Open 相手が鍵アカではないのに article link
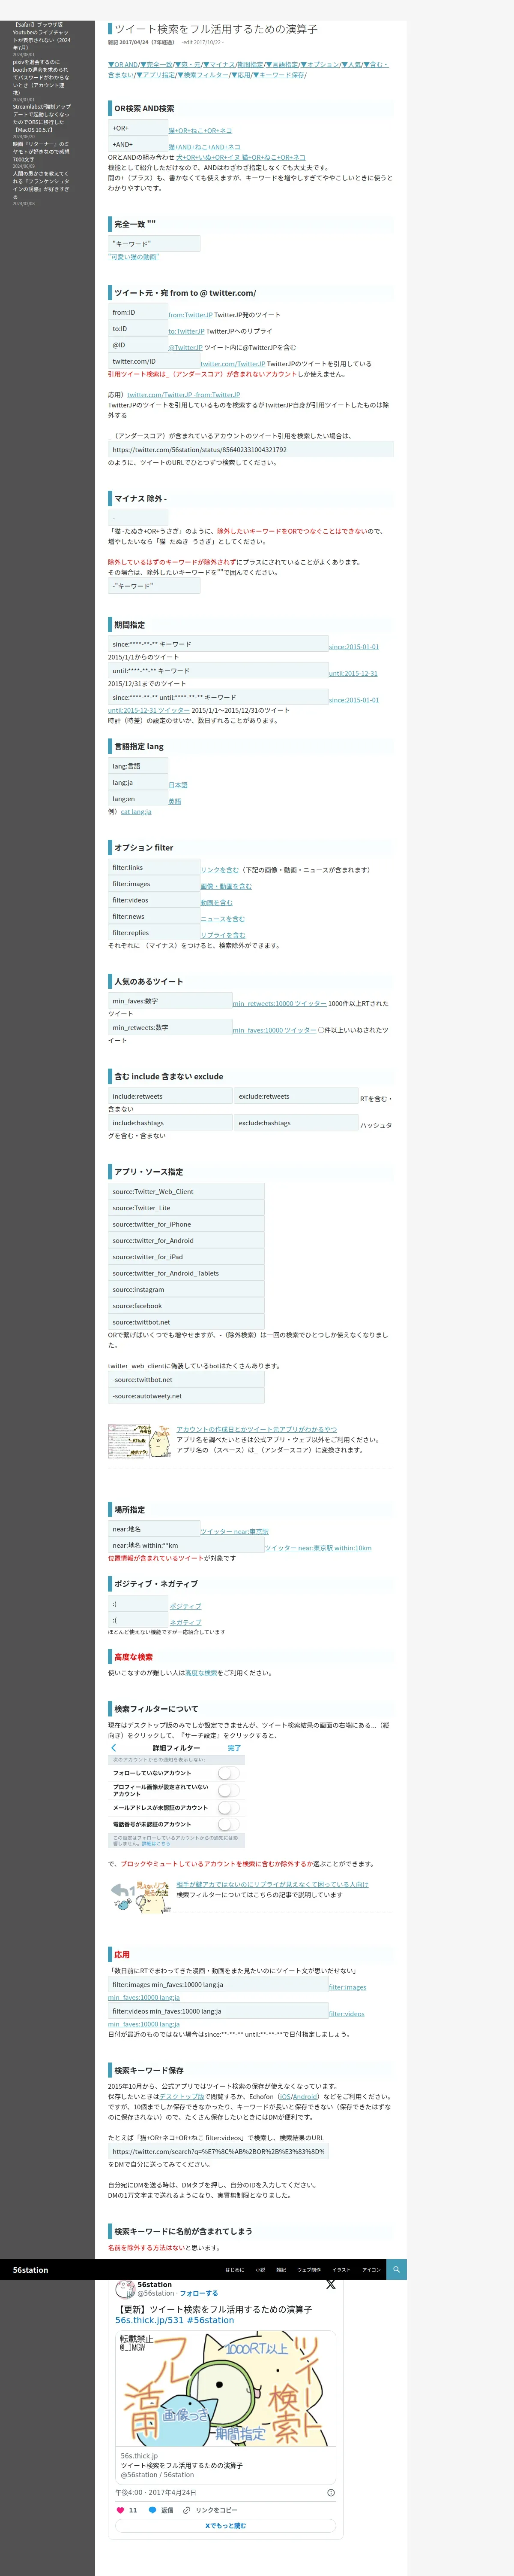Screen dimensions: 514x2576 [x=272, y=1885]
